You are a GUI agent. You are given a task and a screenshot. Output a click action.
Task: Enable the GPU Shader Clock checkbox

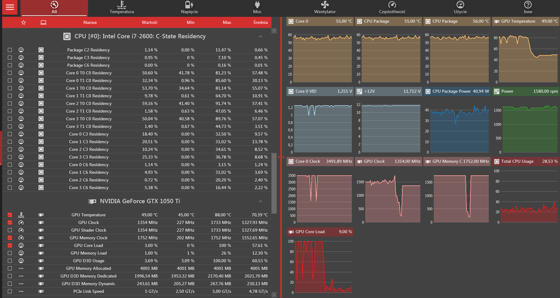[x=10, y=230]
